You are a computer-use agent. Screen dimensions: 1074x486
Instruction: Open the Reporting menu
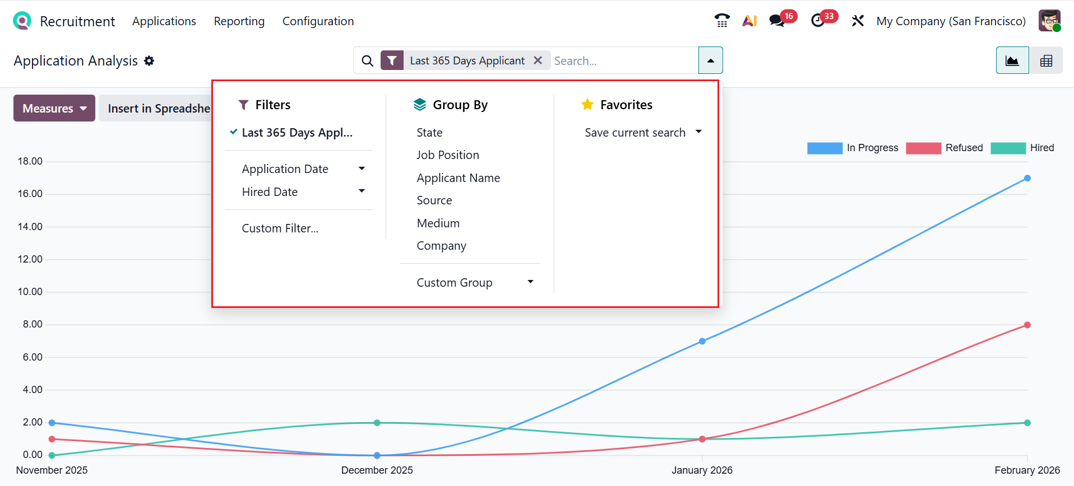239,21
